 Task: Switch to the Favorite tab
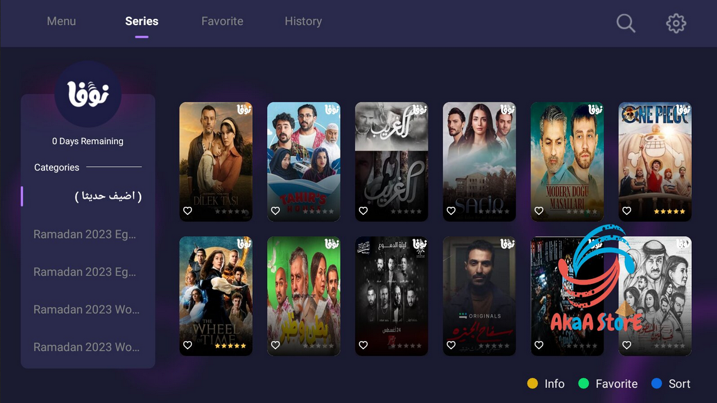[x=222, y=21]
